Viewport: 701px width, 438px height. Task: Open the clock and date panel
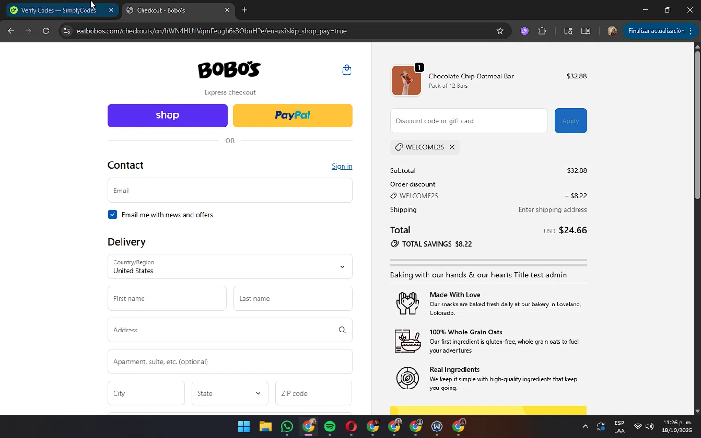point(677,426)
